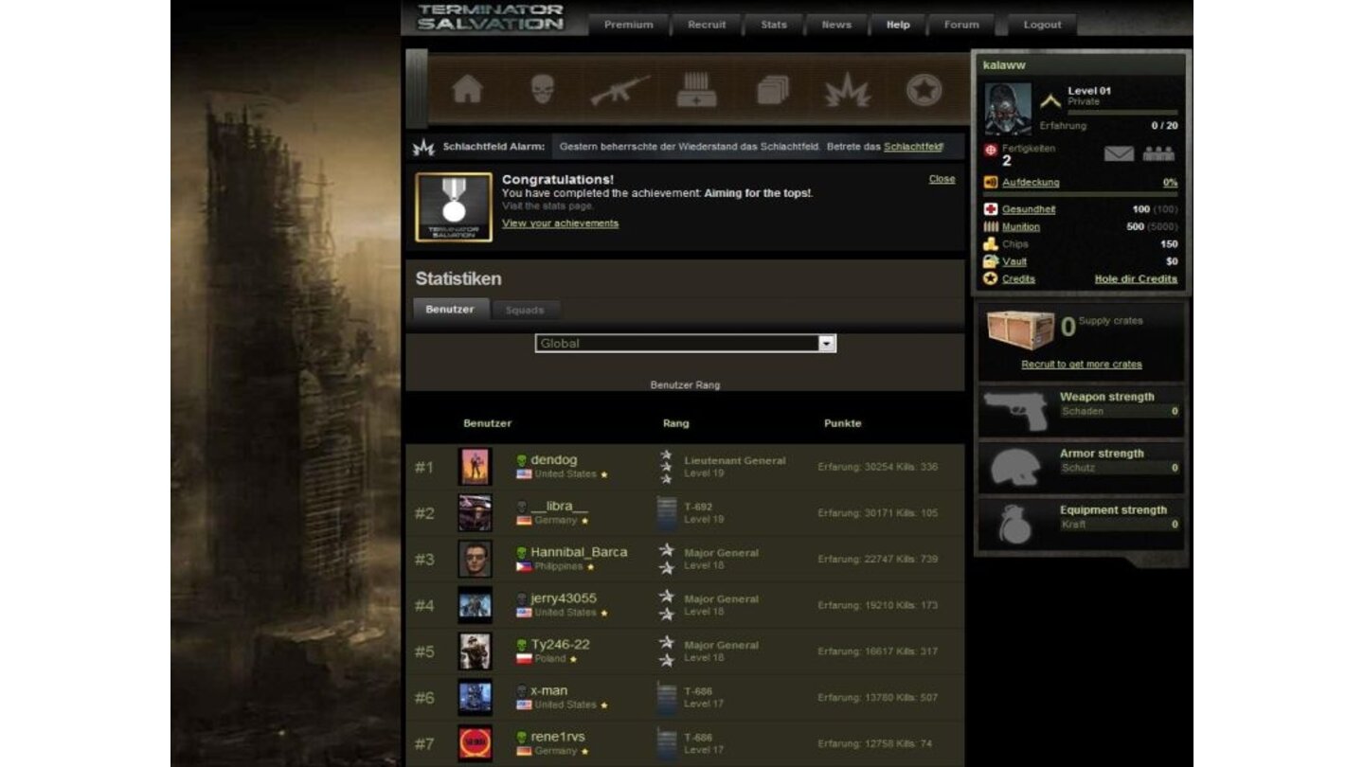Open Hannibal_Barca's username

point(579,552)
